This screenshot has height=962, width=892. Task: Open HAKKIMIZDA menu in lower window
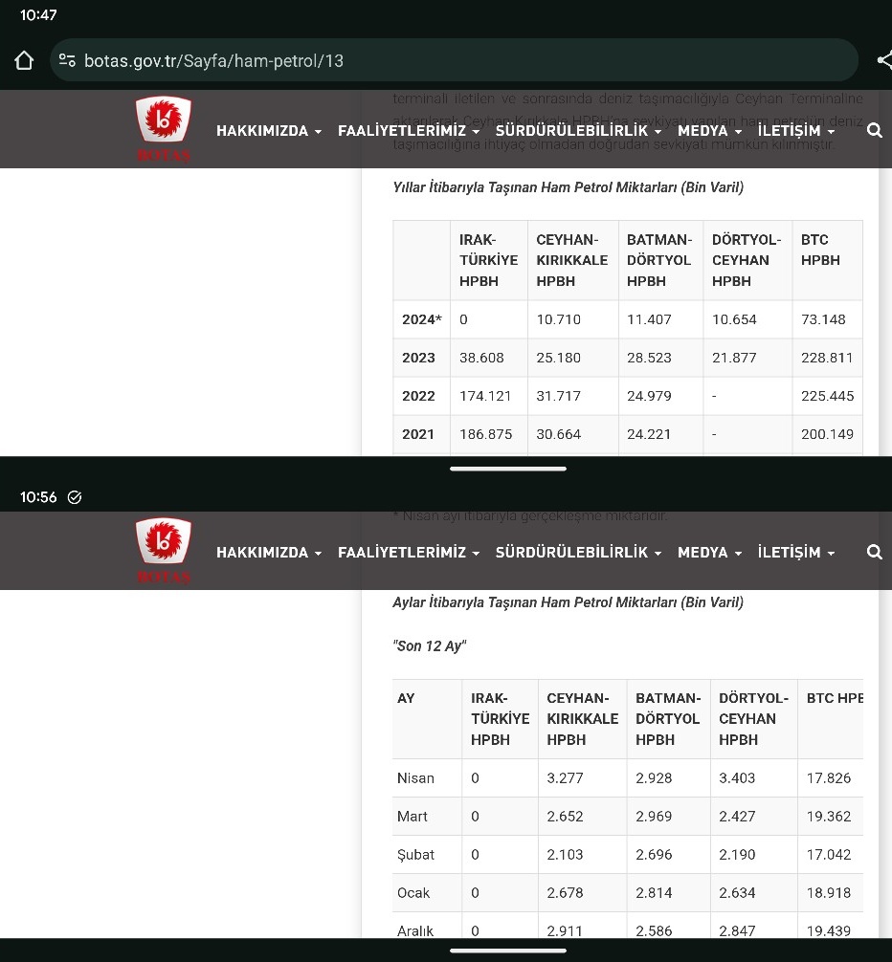click(268, 553)
